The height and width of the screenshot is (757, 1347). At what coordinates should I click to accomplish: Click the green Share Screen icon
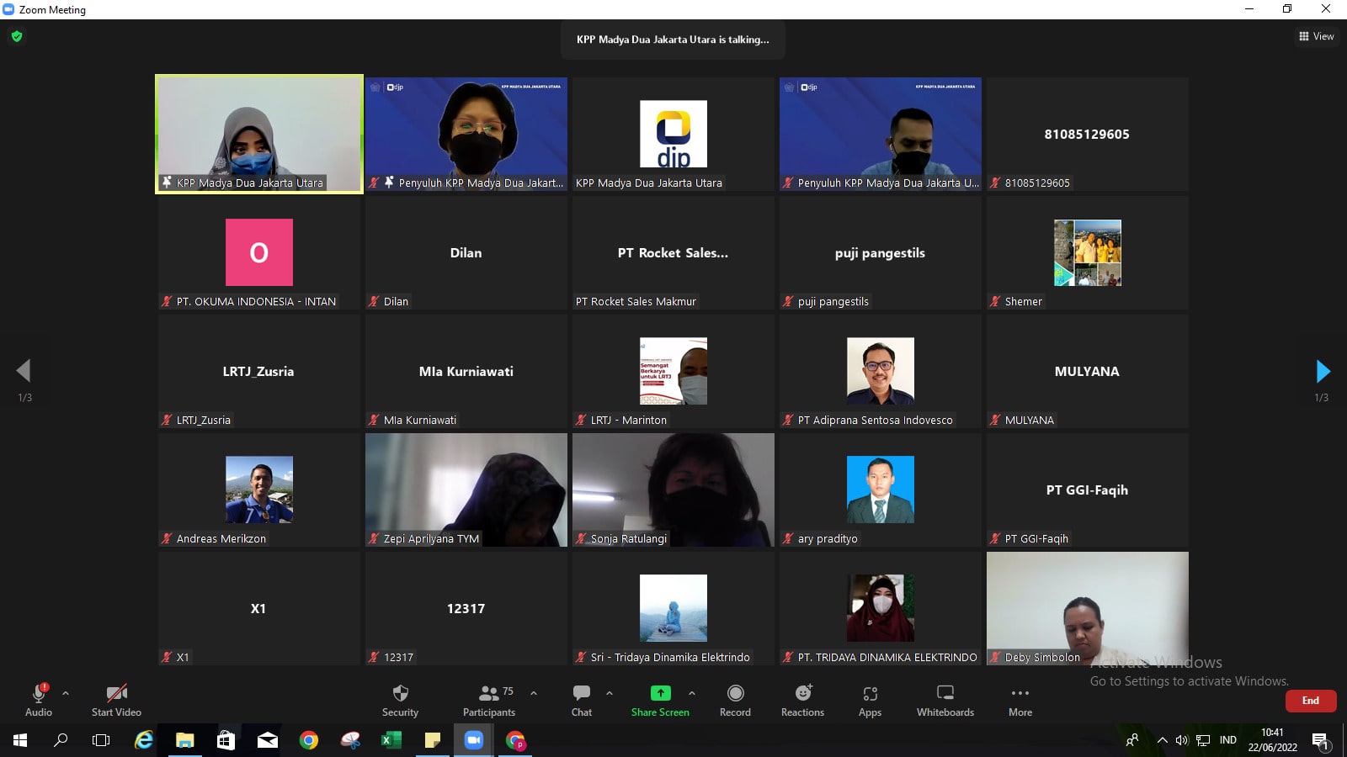coord(660,693)
